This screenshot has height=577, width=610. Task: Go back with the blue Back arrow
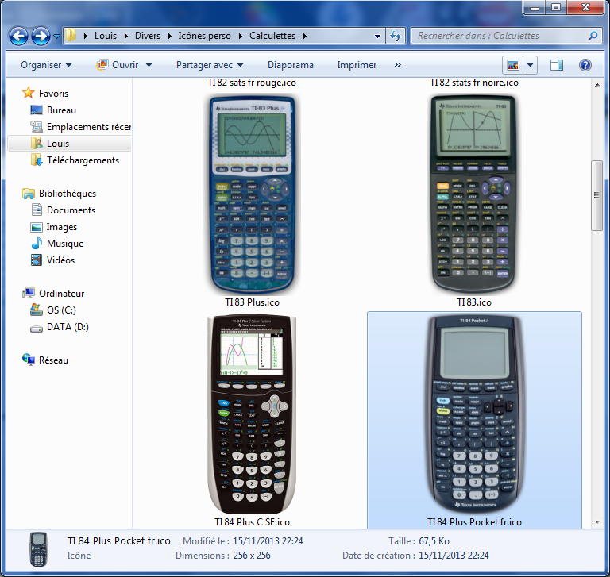tap(19, 37)
